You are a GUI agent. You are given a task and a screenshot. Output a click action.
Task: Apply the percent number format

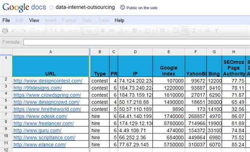(x=62, y=30)
